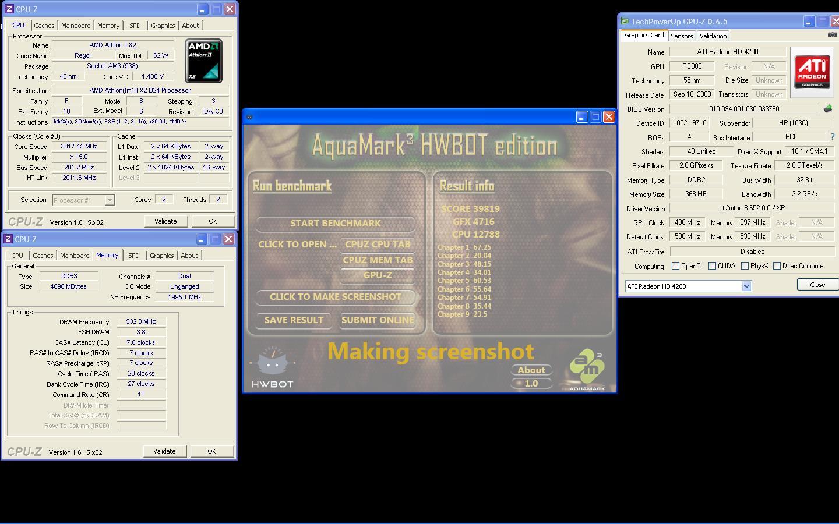839x524 pixels.
Task: Enable the DirectCompute checkbox
Action: pos(777,266)
